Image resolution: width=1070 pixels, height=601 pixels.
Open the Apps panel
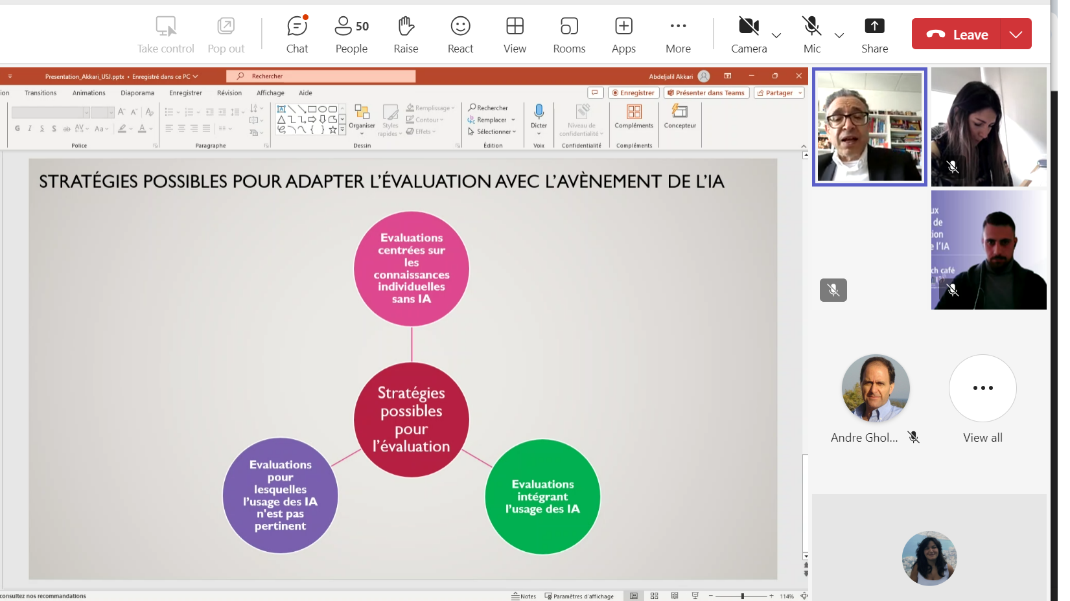623,35
